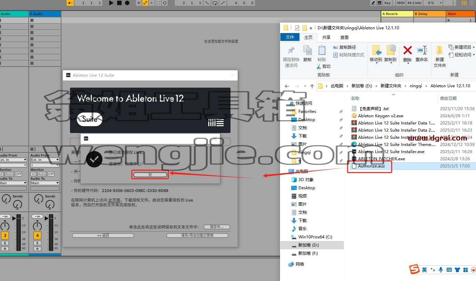Toggle track 4 activator button

tap(37, 235)
